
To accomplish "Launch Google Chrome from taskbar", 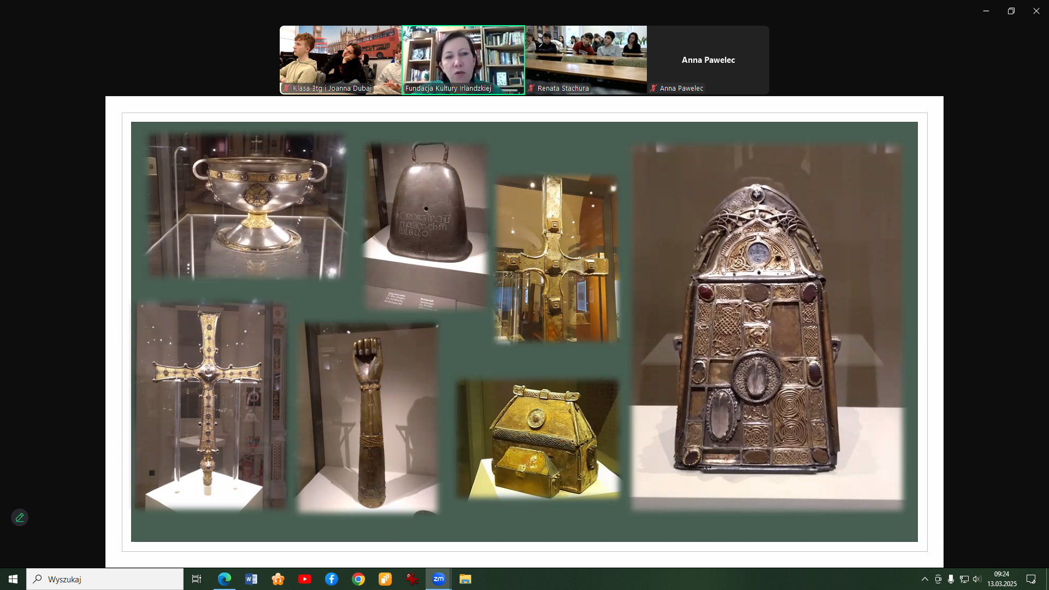I will (358, 579).
